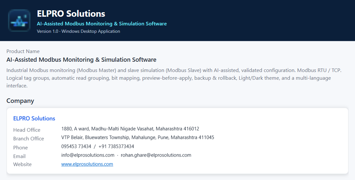Image resolution: width=355 pixels, height=180 pixels.
Task: Click the +91 7385373434 phone number
Action: [x=116, y=146]
